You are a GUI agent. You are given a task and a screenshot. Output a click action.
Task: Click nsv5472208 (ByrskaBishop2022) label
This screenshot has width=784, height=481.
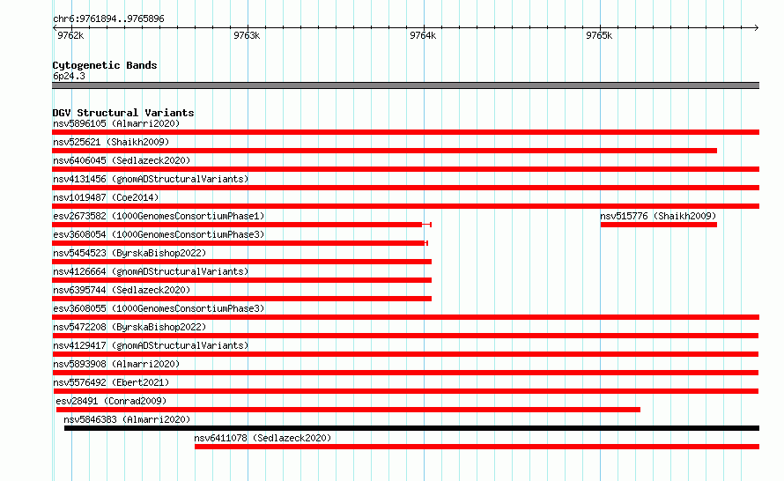click(x=129, y=327)
